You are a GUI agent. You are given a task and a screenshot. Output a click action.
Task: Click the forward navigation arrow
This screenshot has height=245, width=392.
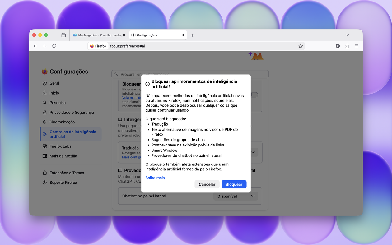(x=45, y=46)
